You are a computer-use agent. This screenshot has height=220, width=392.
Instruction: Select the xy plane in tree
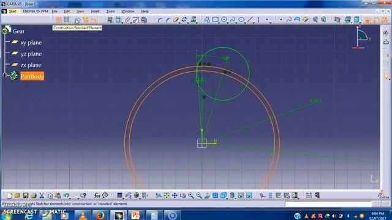coord(31,42)
